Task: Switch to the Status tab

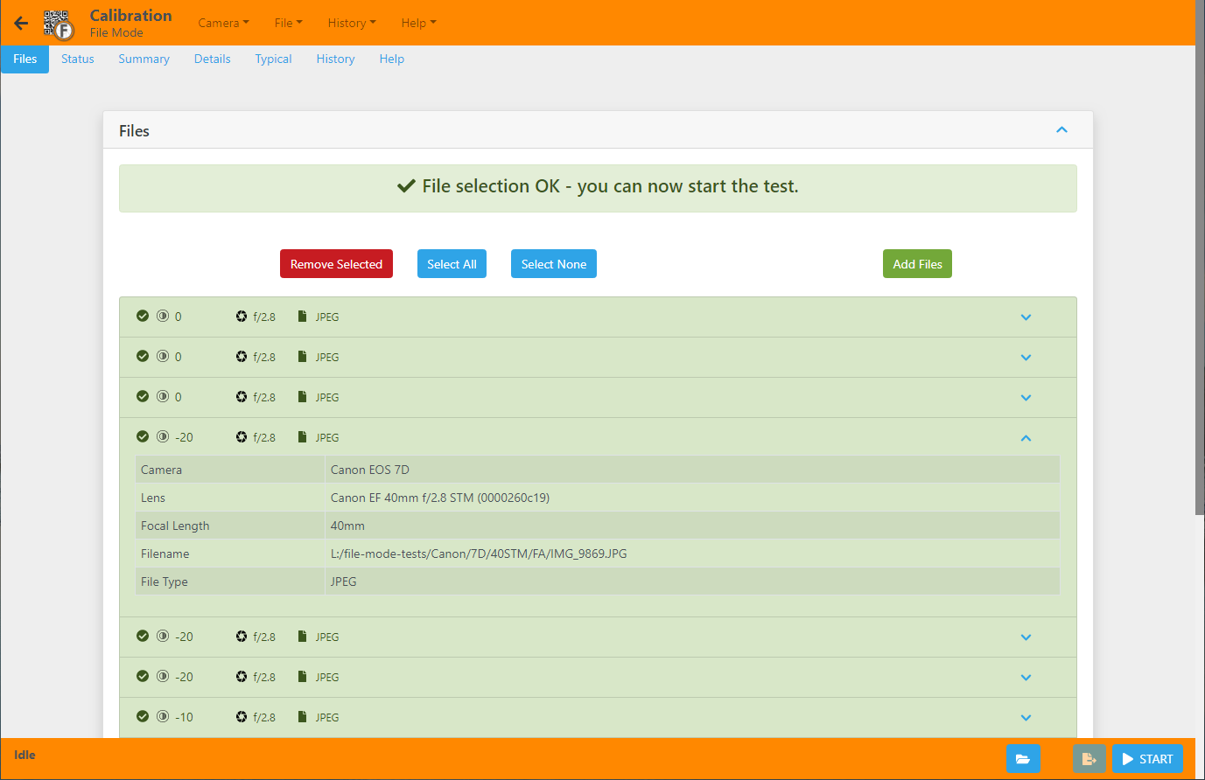Action: click(78, 59)
